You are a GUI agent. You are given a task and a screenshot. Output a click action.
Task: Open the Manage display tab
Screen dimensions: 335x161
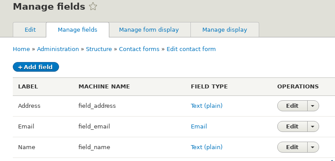coord(224,29)
